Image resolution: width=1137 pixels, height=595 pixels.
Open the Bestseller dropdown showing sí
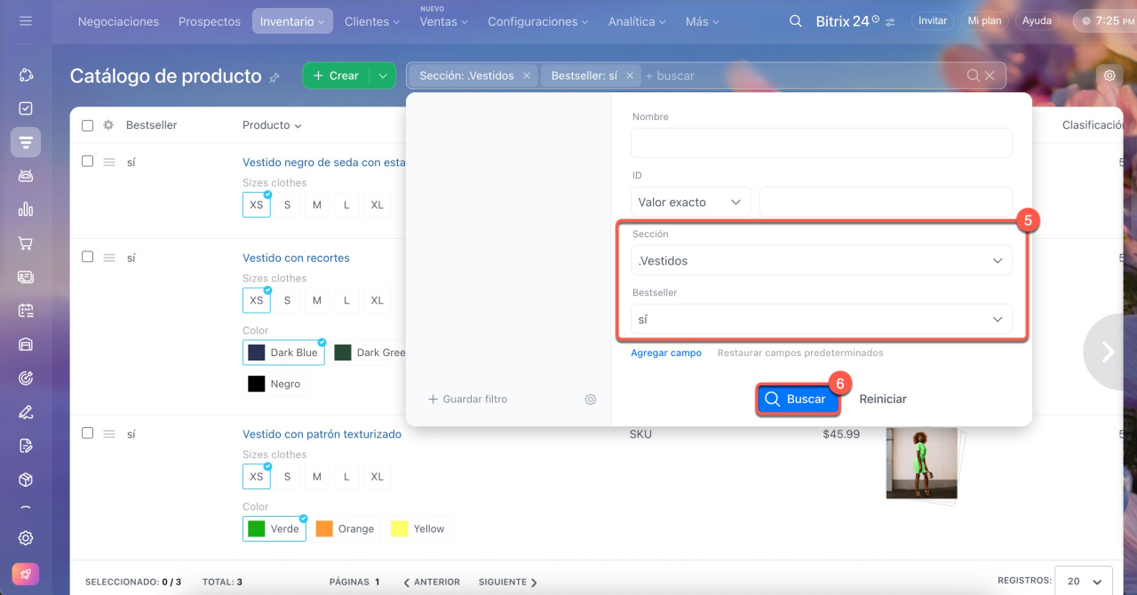click(821, 319)
